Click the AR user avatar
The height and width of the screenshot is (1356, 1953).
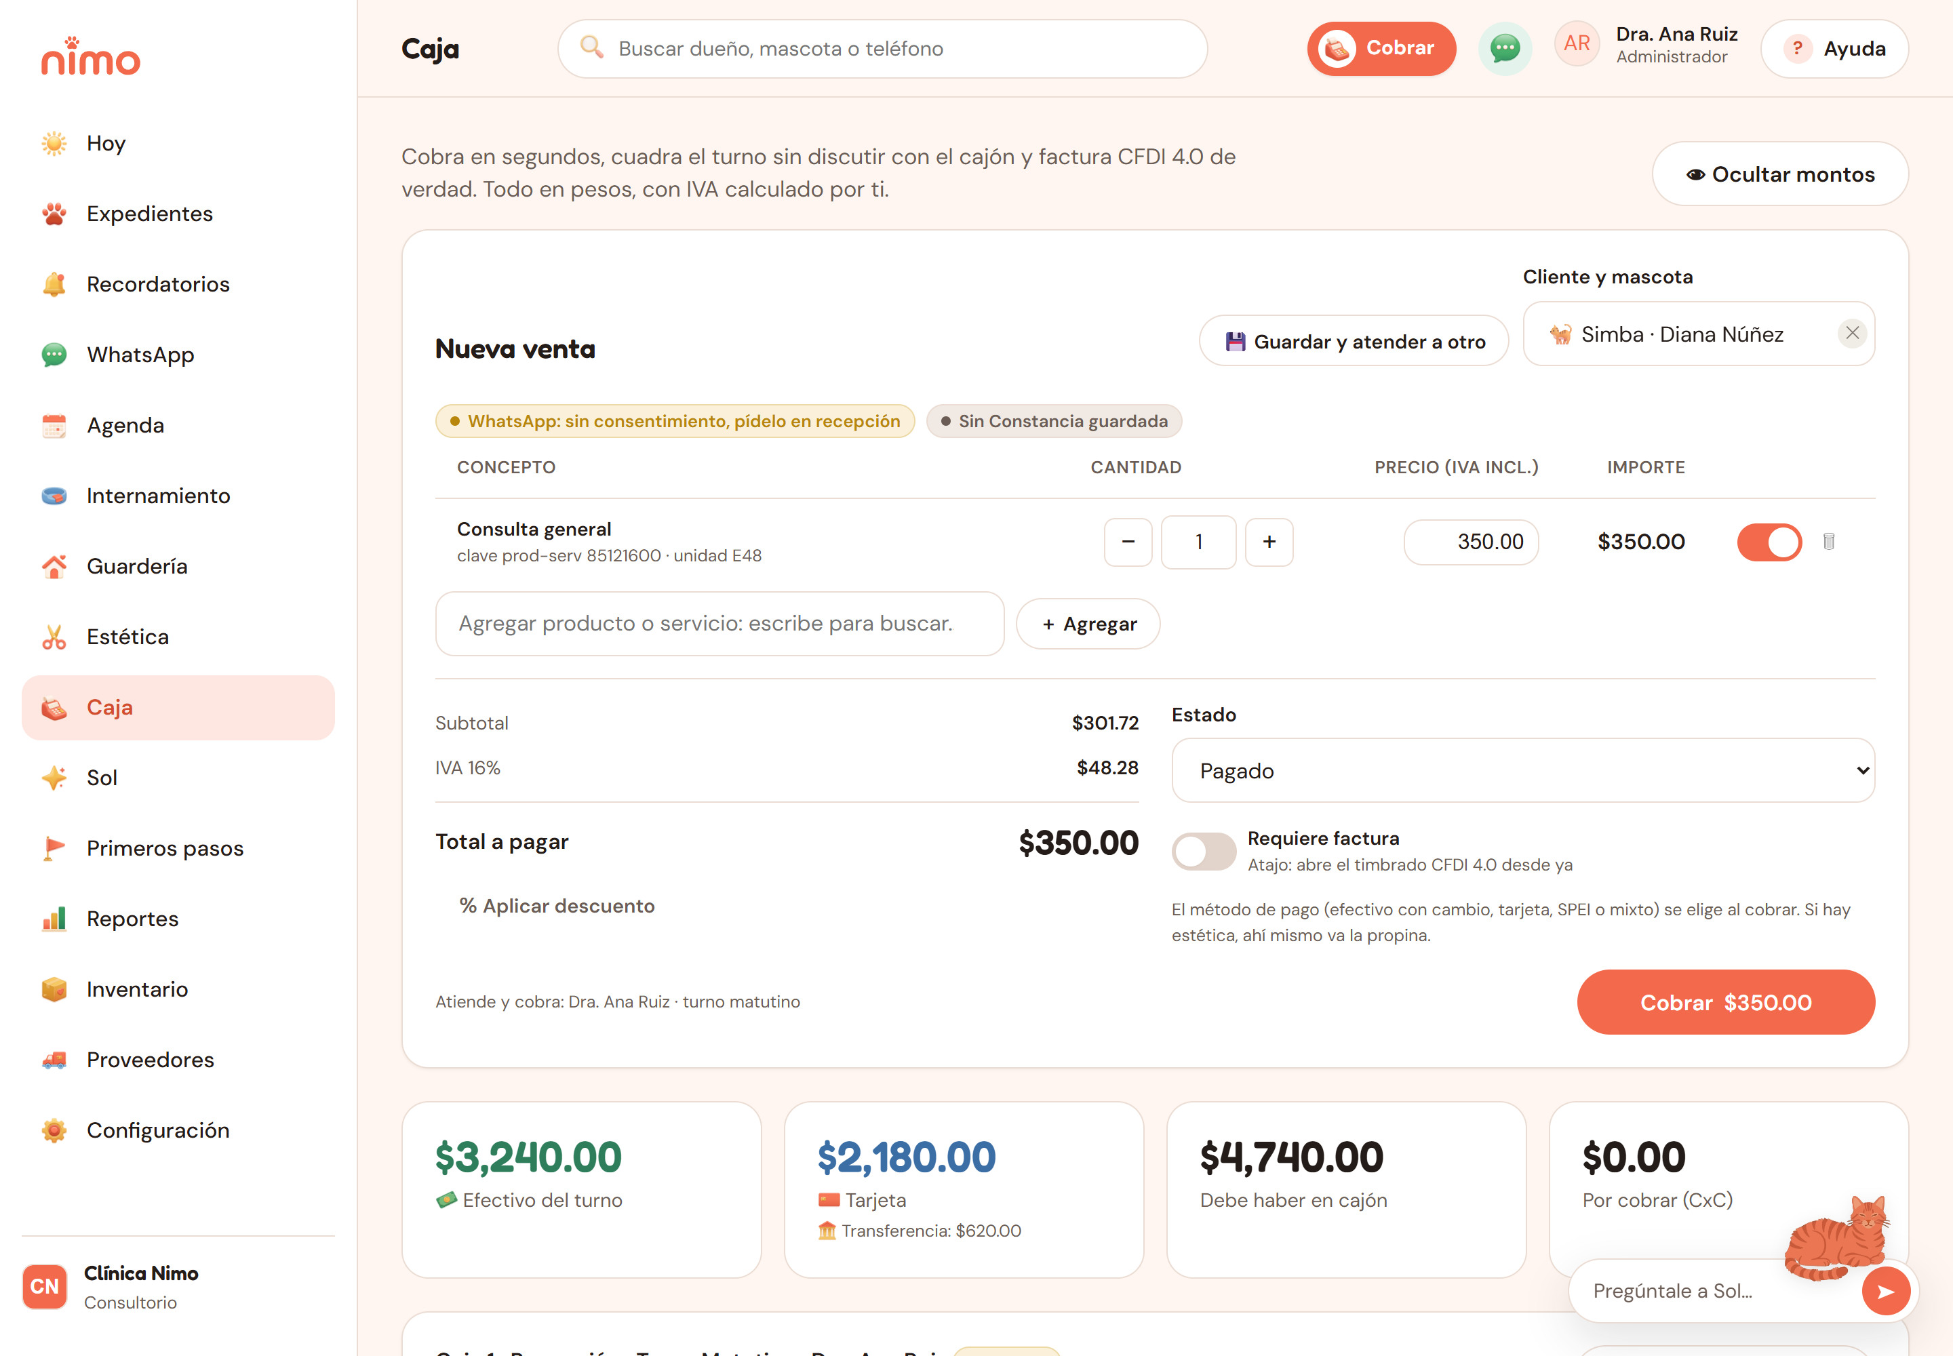point(1577,44)
